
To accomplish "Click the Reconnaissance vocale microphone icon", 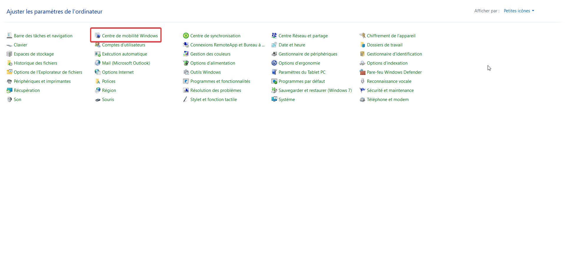I will pyautogui.click(x=363, y=81).
